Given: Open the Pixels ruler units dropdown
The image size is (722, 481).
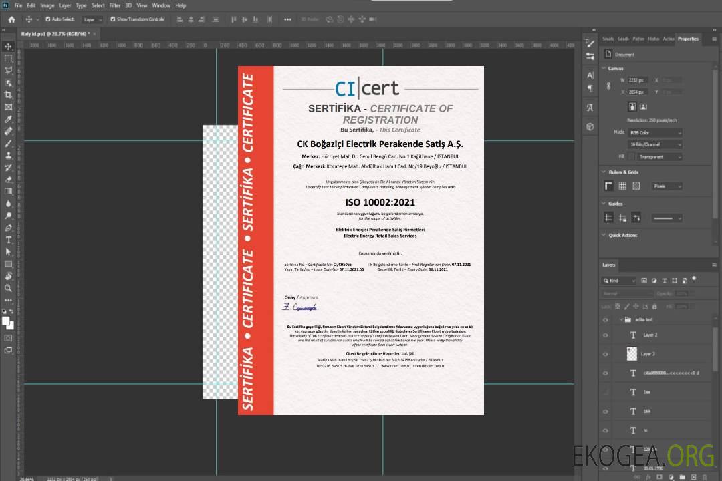Looking at the screenshot, I should click(x=667, y=186).
